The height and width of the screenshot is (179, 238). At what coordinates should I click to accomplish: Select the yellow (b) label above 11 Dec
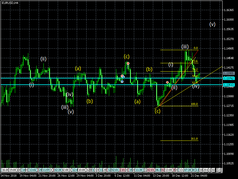[x=149, y=69]
